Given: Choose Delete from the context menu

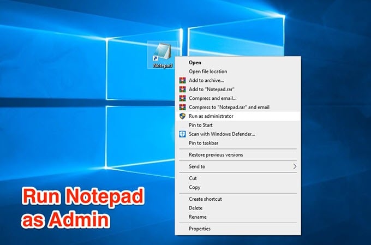Looking at the screenshot, I should (238, 208).
